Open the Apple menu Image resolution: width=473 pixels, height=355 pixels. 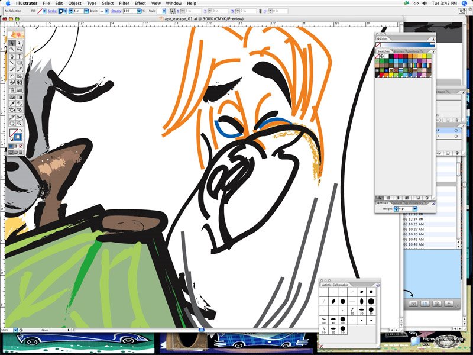point(8,3)
